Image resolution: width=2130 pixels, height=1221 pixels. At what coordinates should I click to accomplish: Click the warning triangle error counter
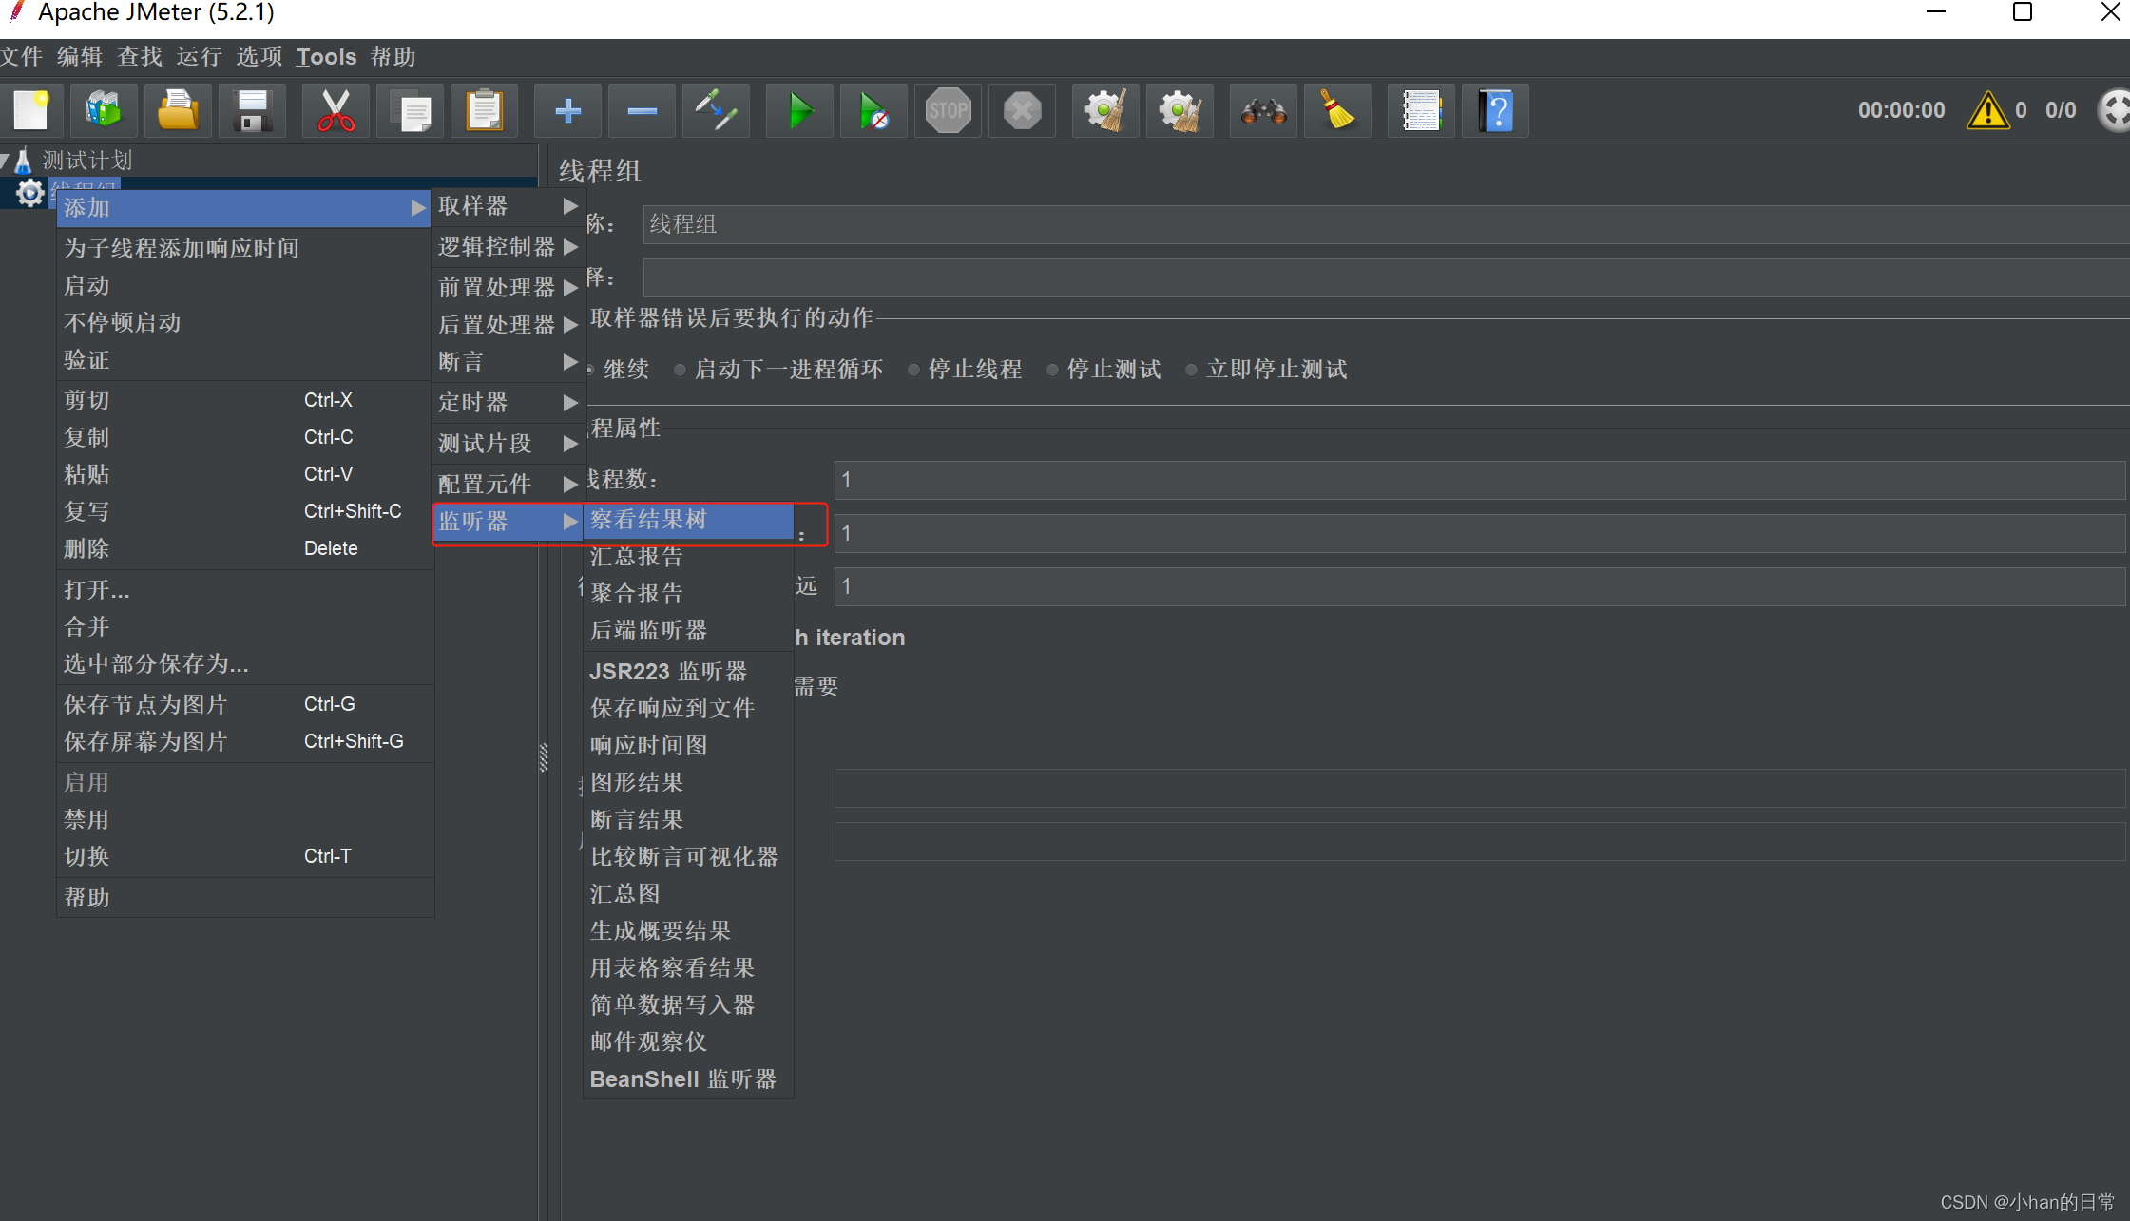coord(1986,111)
